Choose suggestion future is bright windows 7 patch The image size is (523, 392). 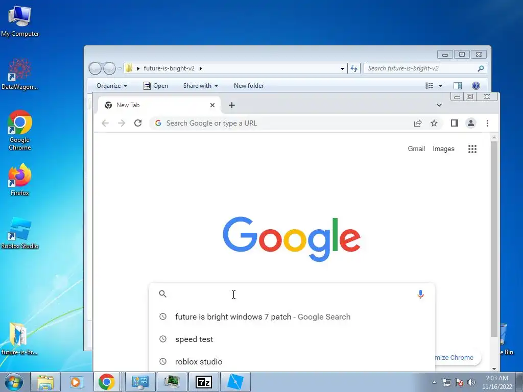click(292, 316)
